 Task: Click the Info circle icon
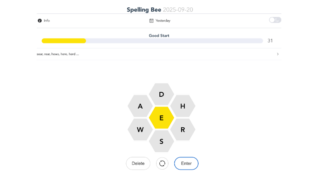(x=40, y=20)
